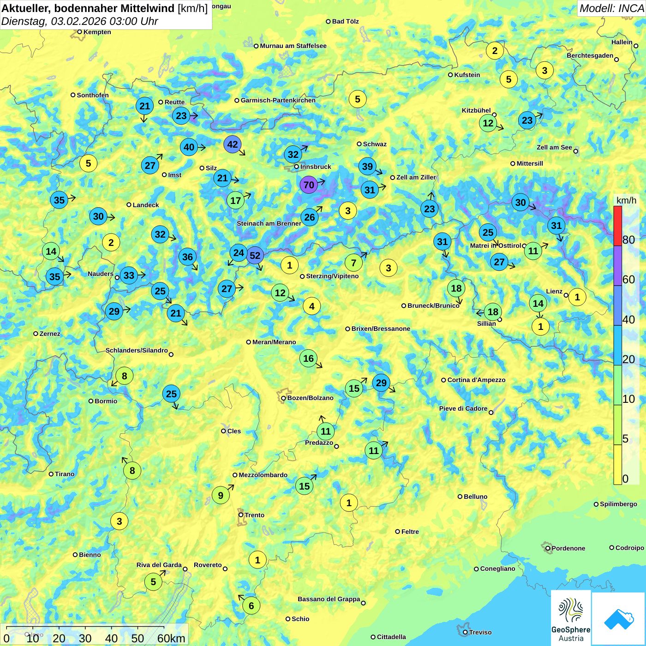
Task: Click the "km/h" legend unit label
Action: (x=627, y=200)
